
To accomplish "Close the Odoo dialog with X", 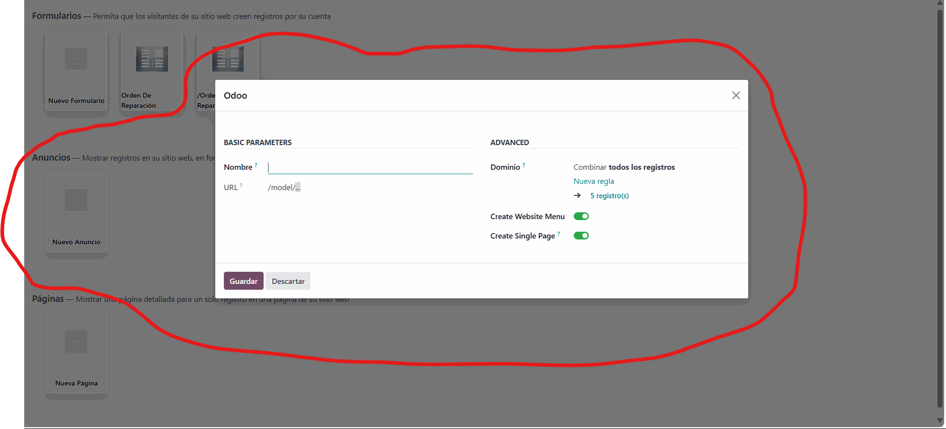I will click(736, 95).
